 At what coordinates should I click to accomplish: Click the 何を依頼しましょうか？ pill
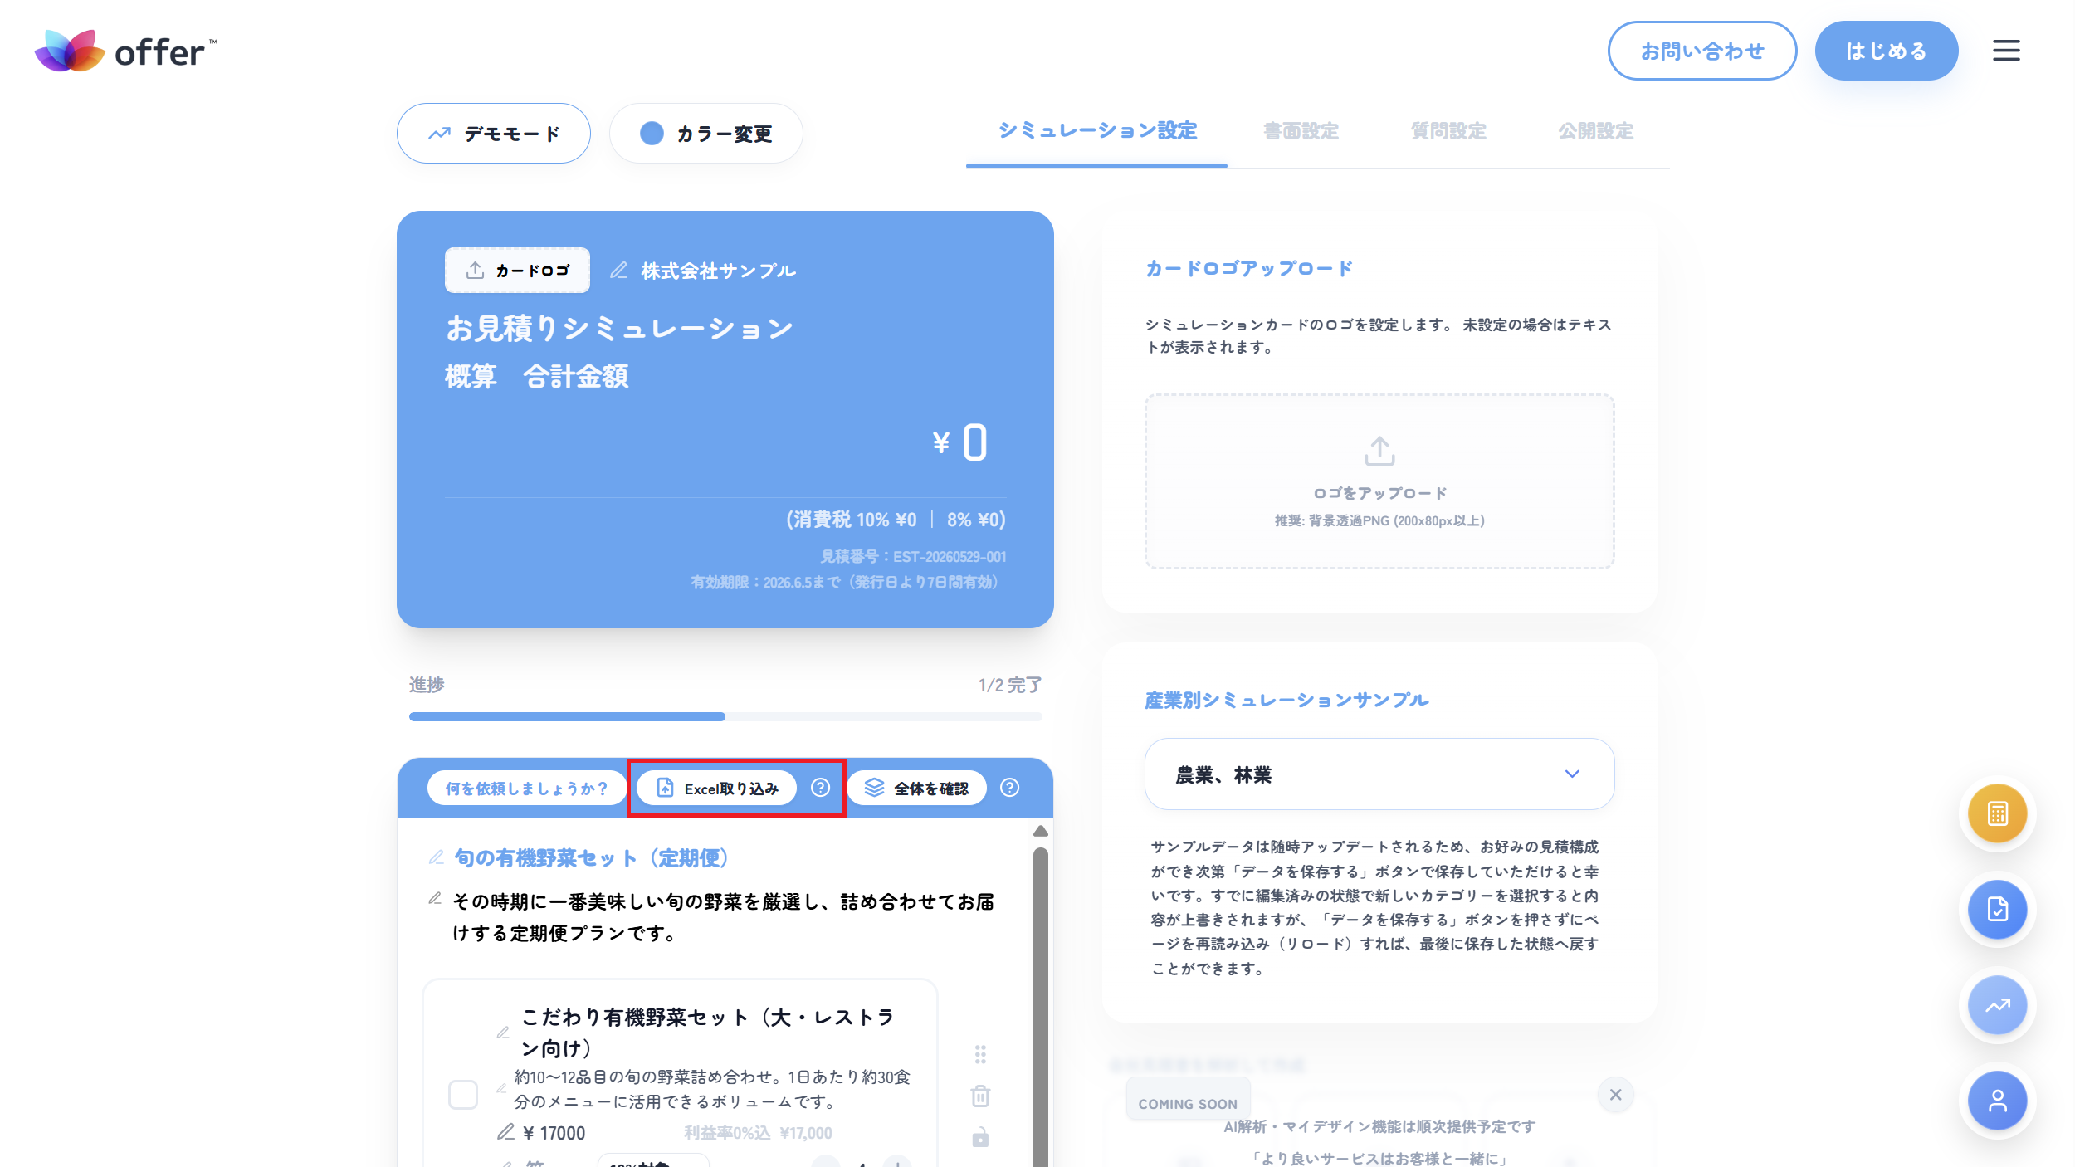coord(527,788)
